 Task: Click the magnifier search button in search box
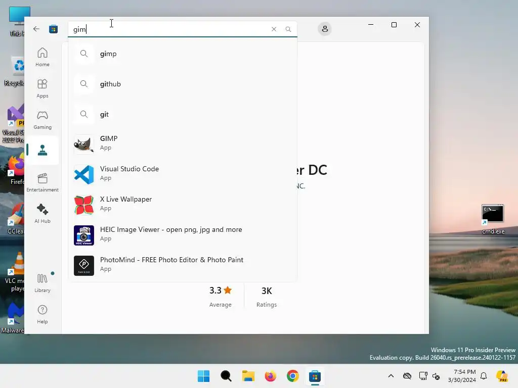(288, 29)
